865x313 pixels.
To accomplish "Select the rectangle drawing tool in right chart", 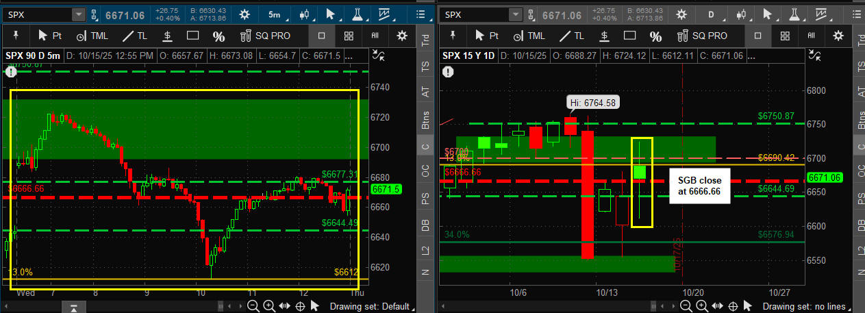I will 631,36.
